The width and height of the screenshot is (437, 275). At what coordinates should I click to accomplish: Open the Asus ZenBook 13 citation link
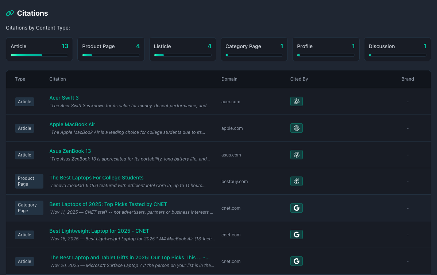point(70,151)
